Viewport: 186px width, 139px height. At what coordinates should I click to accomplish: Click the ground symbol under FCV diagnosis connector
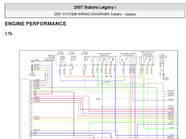[164, 75]
